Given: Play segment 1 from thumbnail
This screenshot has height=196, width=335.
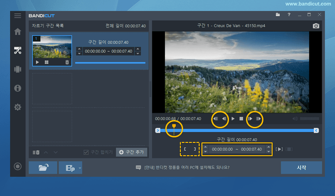Looking at the screenshot, I should 37,62.
